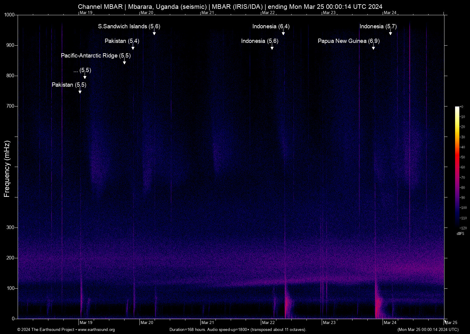
Task: Click the Channel MBAR spectrogram title
Action: [x=230, y=6]
